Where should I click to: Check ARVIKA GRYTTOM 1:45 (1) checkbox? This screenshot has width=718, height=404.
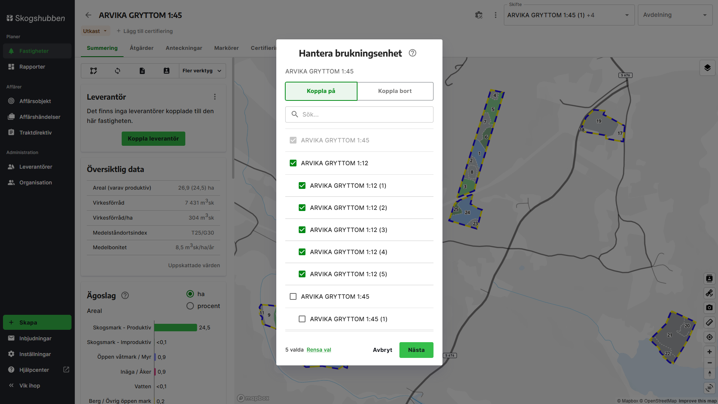[x=302, y=319]
